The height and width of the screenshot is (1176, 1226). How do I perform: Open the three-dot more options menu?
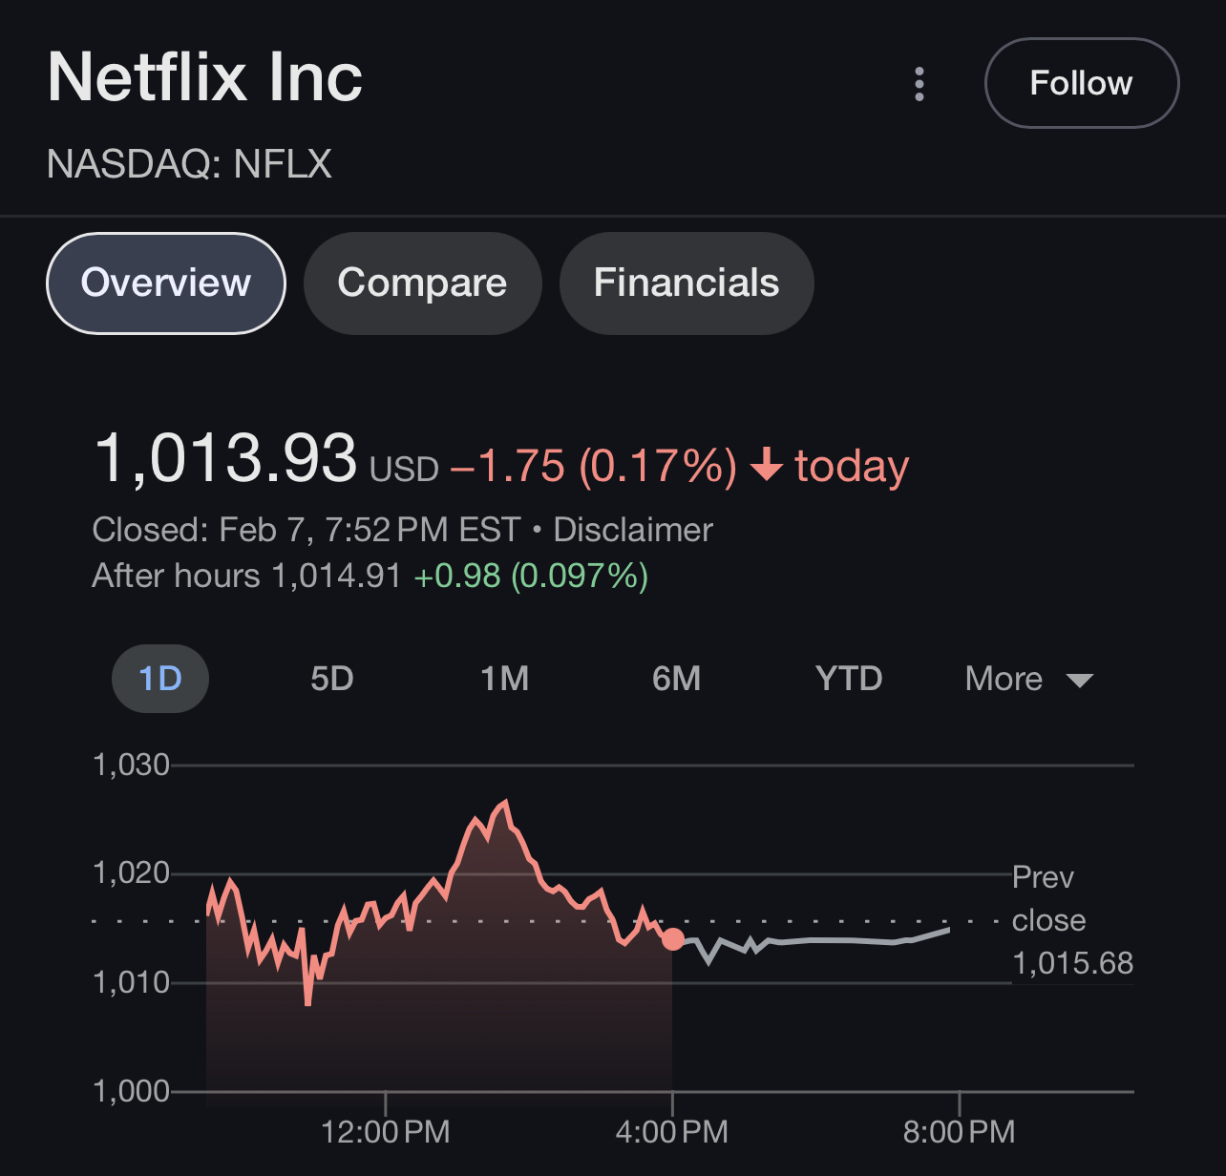pyautogui.click(x=919, y=84)
